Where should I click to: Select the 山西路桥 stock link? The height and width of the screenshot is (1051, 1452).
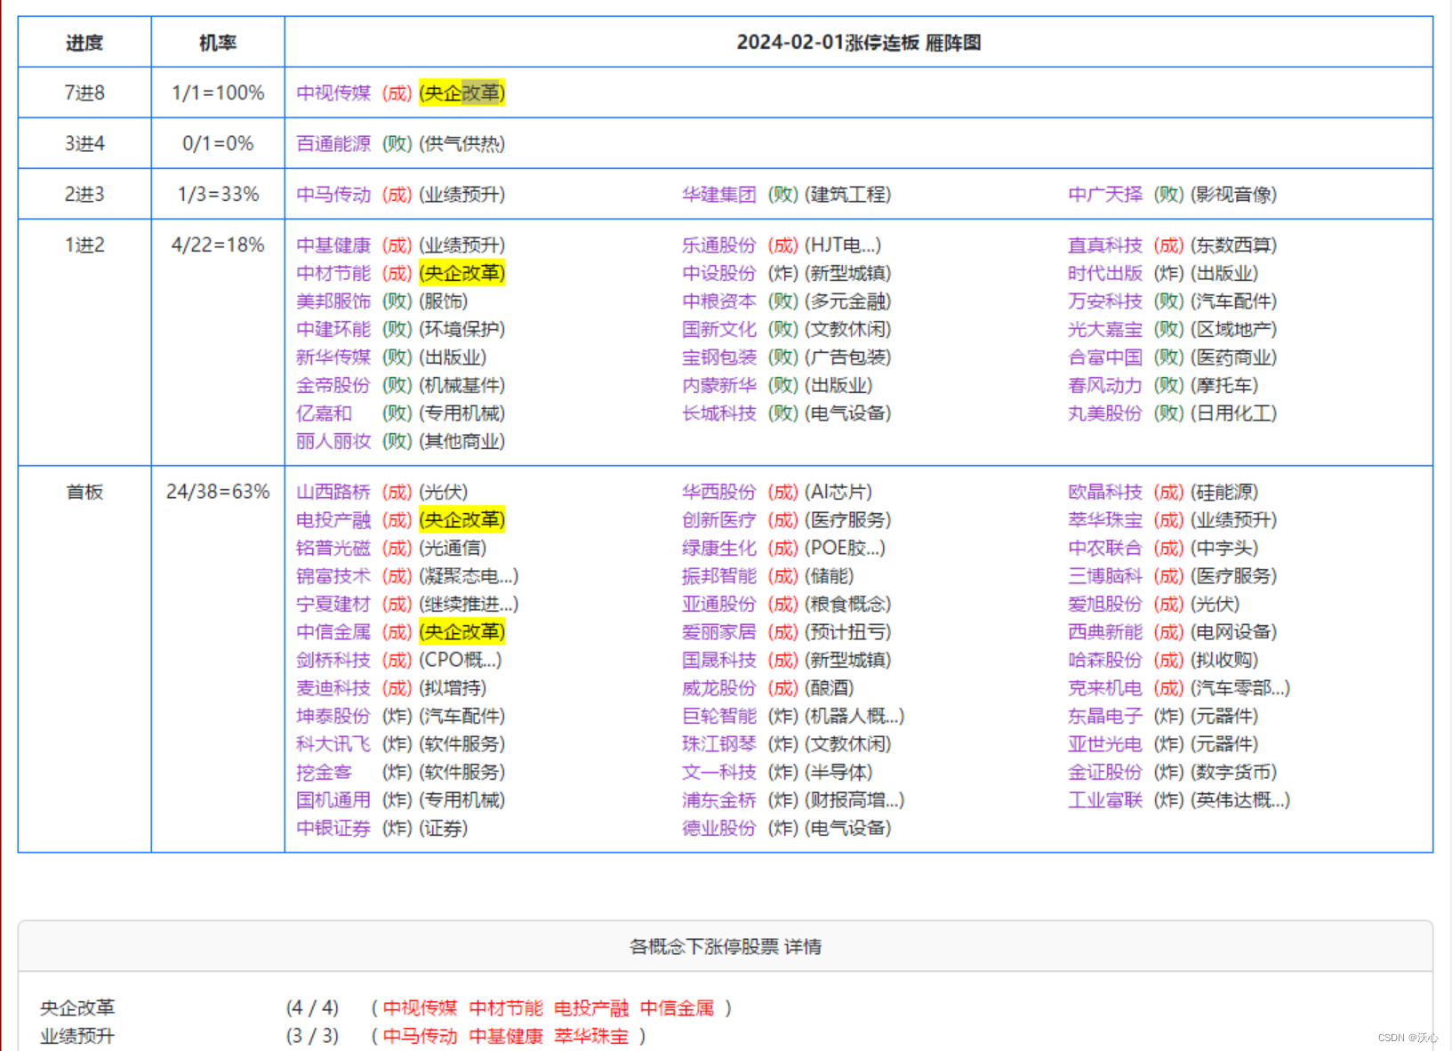pyautogui.click(x=333, y=492)
